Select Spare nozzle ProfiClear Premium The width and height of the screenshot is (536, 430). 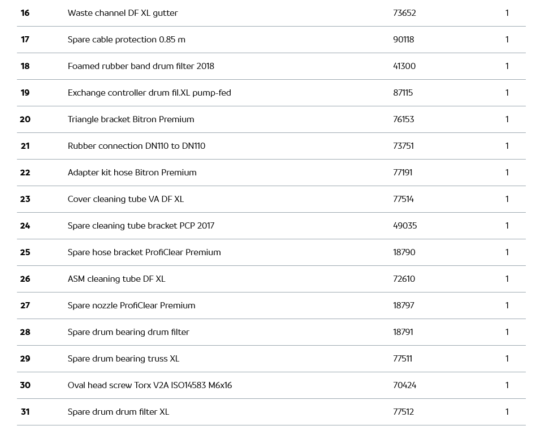(x=131, y=306)
